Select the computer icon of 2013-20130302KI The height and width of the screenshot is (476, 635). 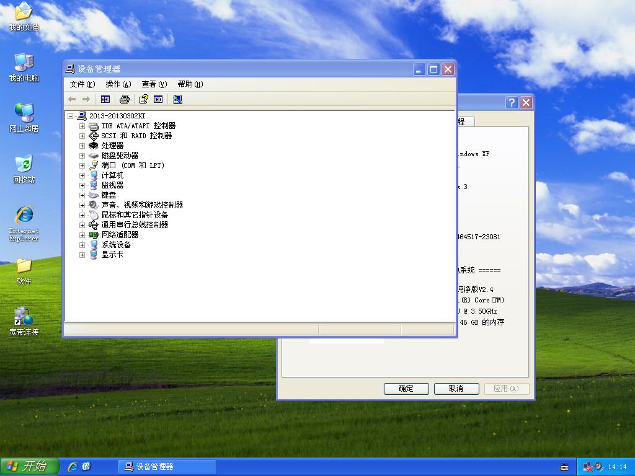coord(82,116)
